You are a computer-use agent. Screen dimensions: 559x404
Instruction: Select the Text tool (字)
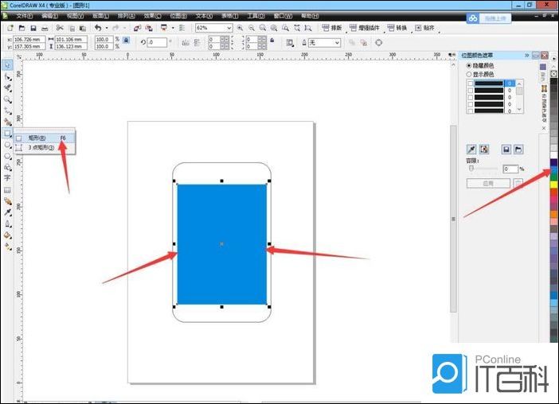(7, 179)
